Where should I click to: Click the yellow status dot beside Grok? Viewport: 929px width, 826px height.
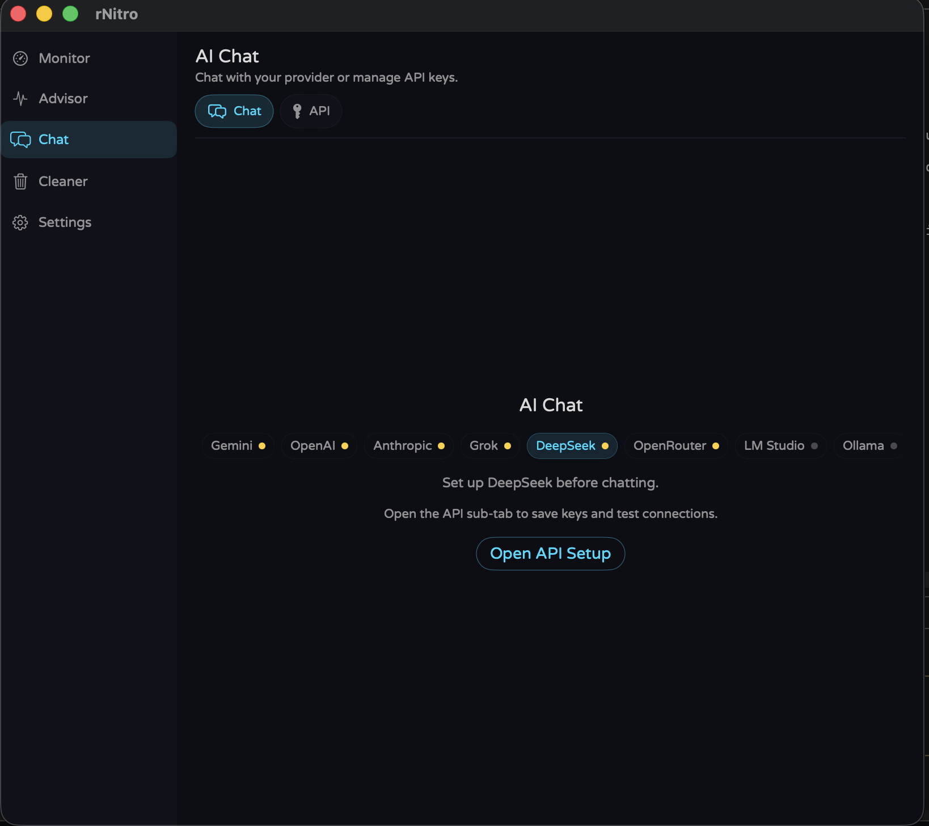click(508, 446)
